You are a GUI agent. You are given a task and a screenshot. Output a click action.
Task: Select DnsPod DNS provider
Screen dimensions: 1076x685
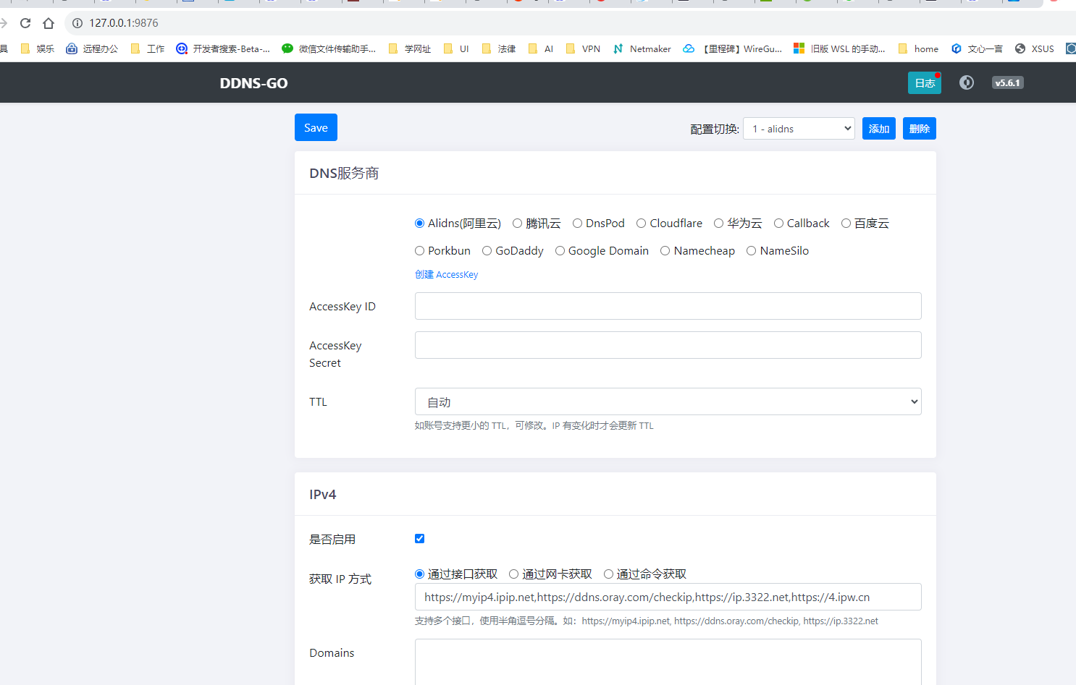tap(577, 224)
